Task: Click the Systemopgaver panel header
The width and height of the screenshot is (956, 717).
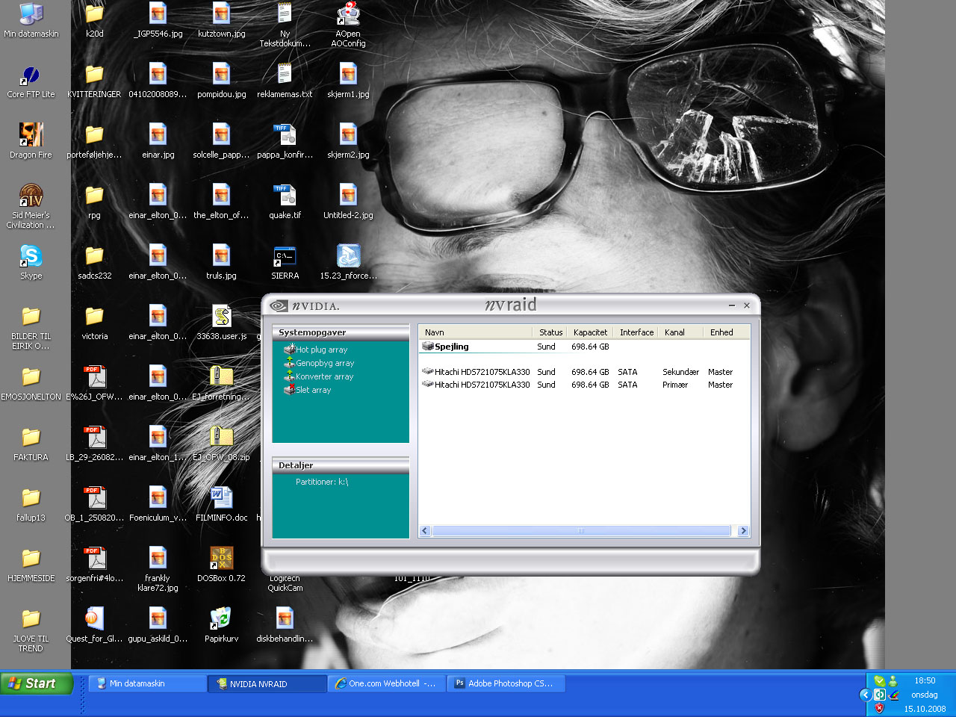Action: coord(341,332)
